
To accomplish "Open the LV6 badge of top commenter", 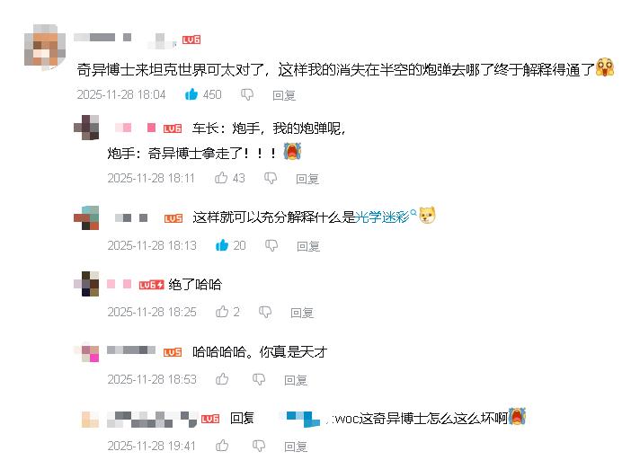I will click(191, 40).
